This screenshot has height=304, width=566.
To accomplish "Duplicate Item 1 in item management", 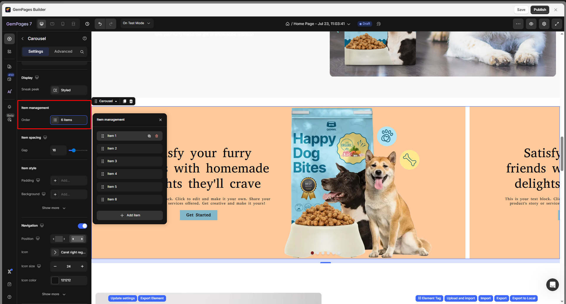I will click(x=149, y=136).
